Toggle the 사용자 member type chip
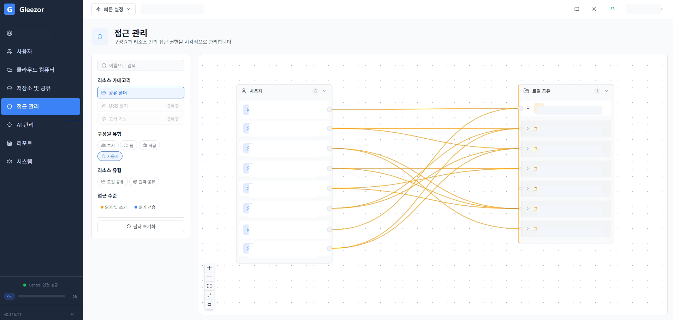 [x=110, y=156]
